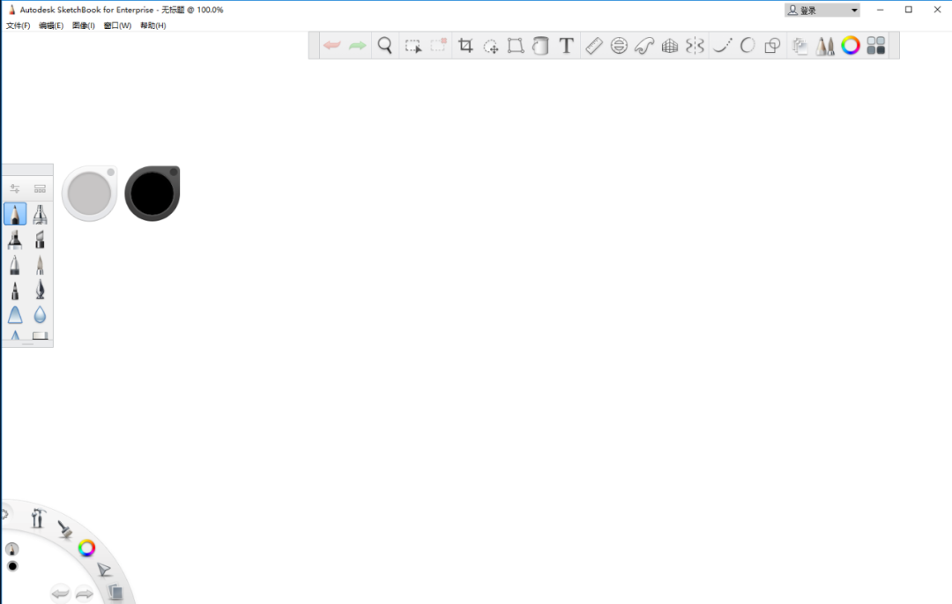Screen dimensions: 952x604
Task: Open the Copic Color Library grid
Action: [876, 46]
